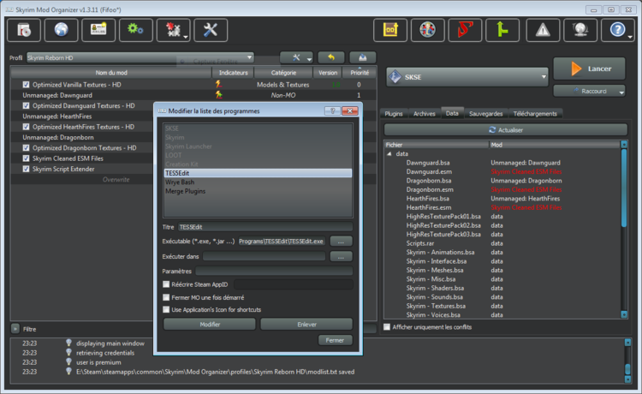Switch to the Archives tab

tap(425, 113)
